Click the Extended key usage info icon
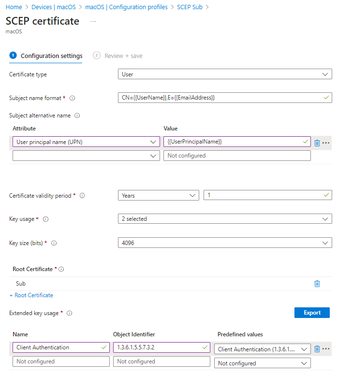The image size is (352, 389). [69, 313]
